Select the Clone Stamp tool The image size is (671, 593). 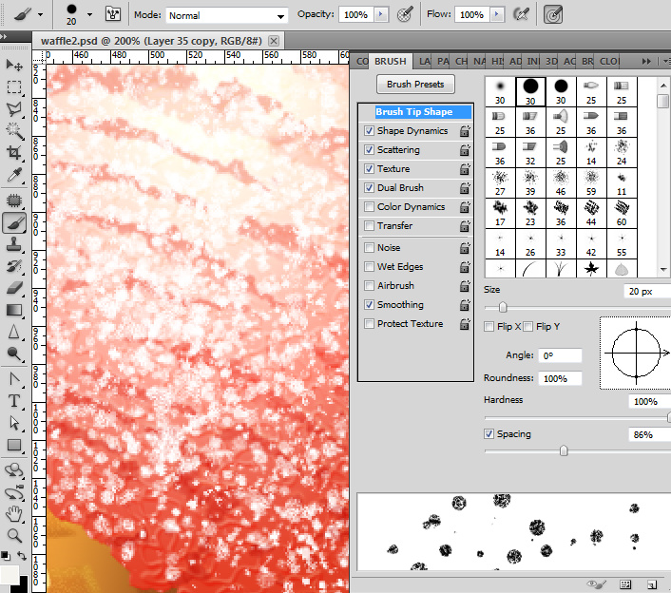[14, 243]
